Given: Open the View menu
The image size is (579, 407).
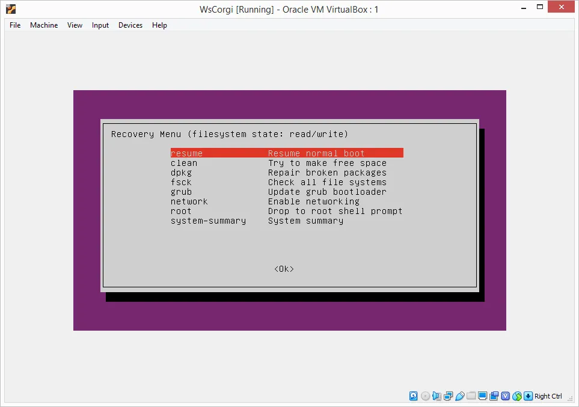Looking at the screenshot, I should pyautogui.click(x=75, y=25).
